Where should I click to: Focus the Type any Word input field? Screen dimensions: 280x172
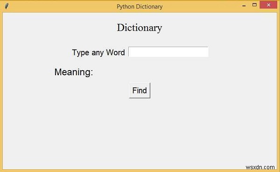168,52
